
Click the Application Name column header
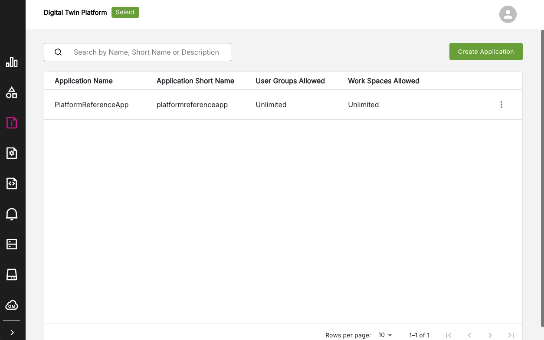pyautogui.click(x=84, y=81)
